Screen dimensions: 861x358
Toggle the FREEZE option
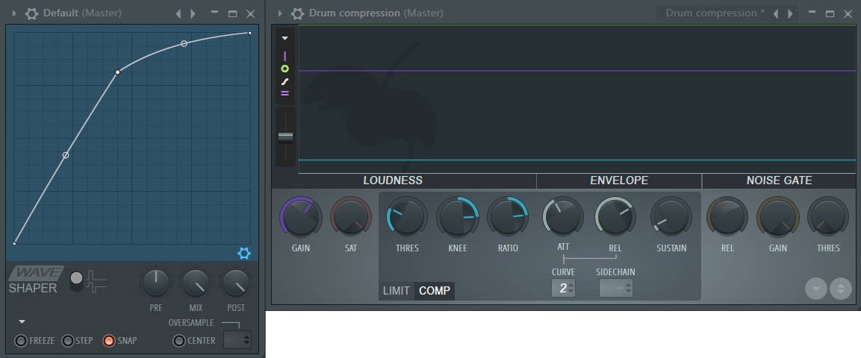[21, 340]
